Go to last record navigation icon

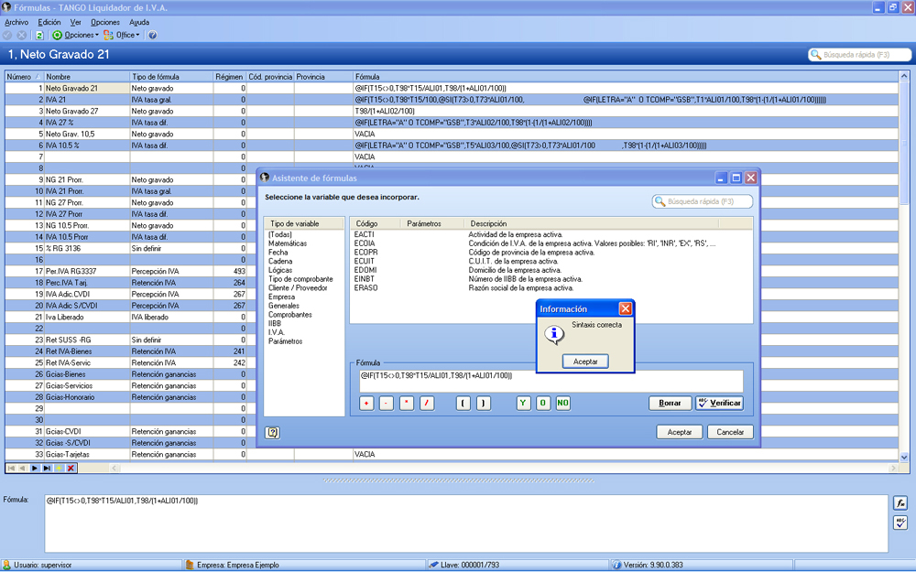47,468
